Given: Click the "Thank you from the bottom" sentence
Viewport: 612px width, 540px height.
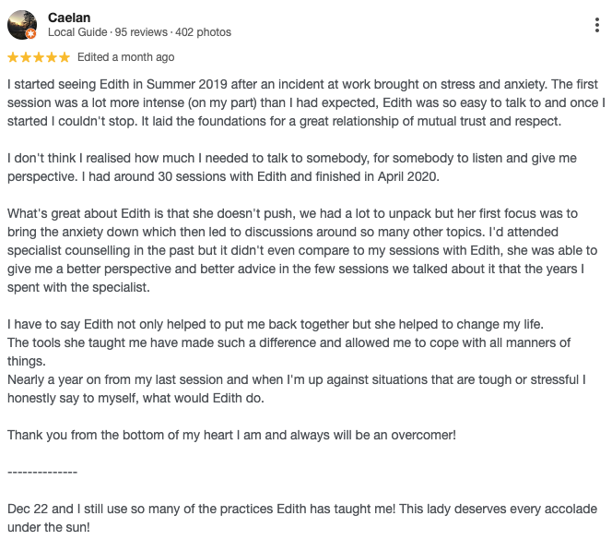Looking at the screenshot, I should tap(230, 435).
